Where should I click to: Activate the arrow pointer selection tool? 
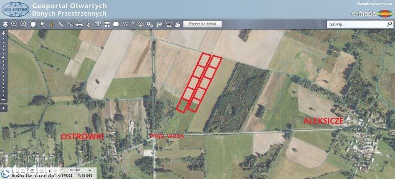pyautogui.click(x=42, y=24)
